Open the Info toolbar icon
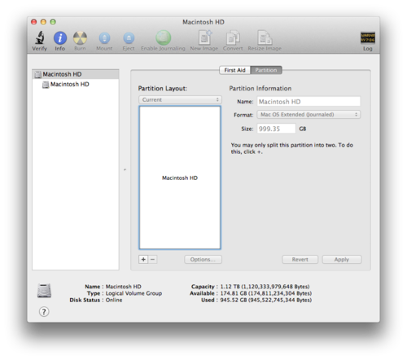Screen dimensions: 407x360 click(x=60, y=37)
